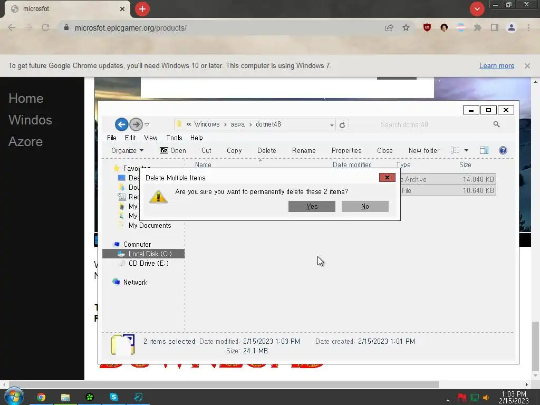Open the Chrome profile avatar icon

coord(512,27)
